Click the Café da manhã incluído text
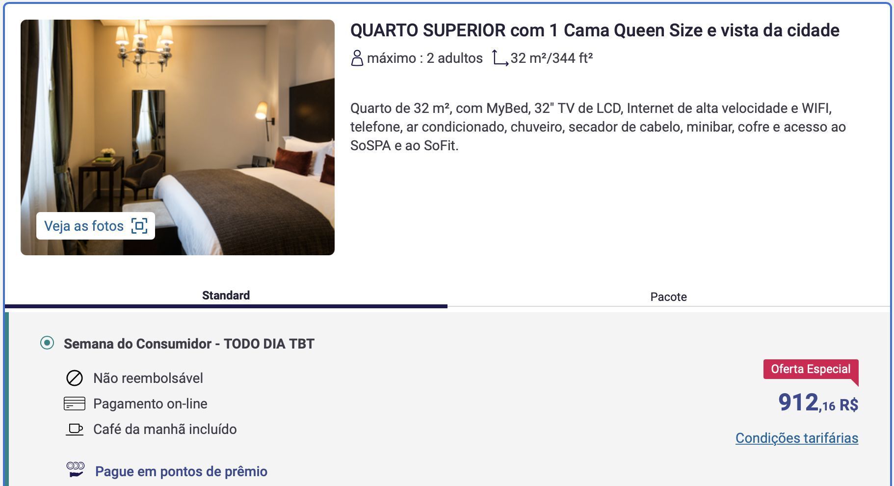Screen dimensions: 894x486 [x=165, y=429]
